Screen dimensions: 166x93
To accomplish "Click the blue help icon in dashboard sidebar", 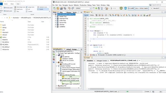I will 54,62.
